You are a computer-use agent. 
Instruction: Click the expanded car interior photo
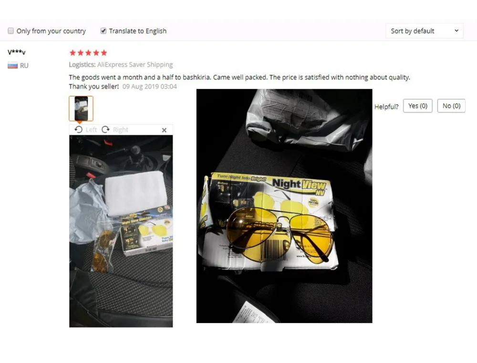(x=121, y=231)
